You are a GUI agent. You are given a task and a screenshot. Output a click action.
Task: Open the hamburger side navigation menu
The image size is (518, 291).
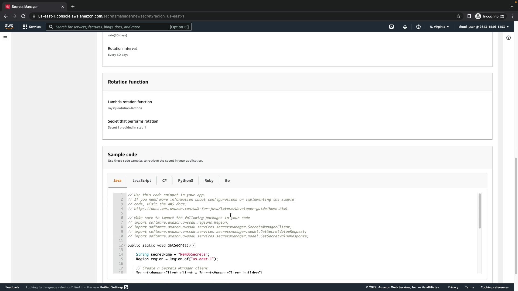pos(5,38)
